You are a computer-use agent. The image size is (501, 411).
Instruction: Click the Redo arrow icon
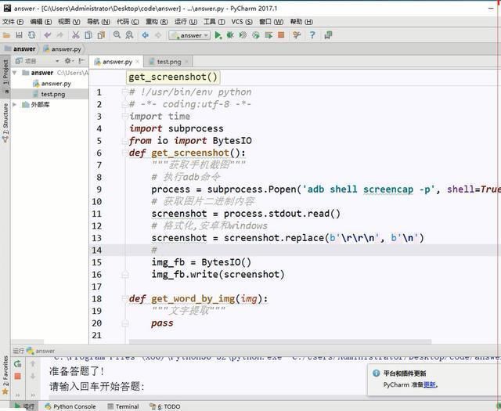[x=59, y=35]
